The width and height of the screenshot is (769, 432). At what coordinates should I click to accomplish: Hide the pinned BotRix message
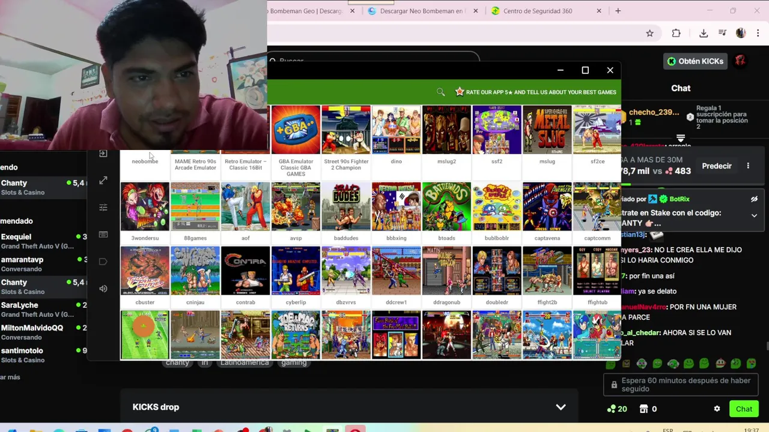pos(754,199)
